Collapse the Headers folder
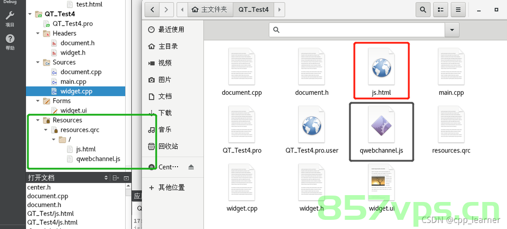 tap(38, 33)
